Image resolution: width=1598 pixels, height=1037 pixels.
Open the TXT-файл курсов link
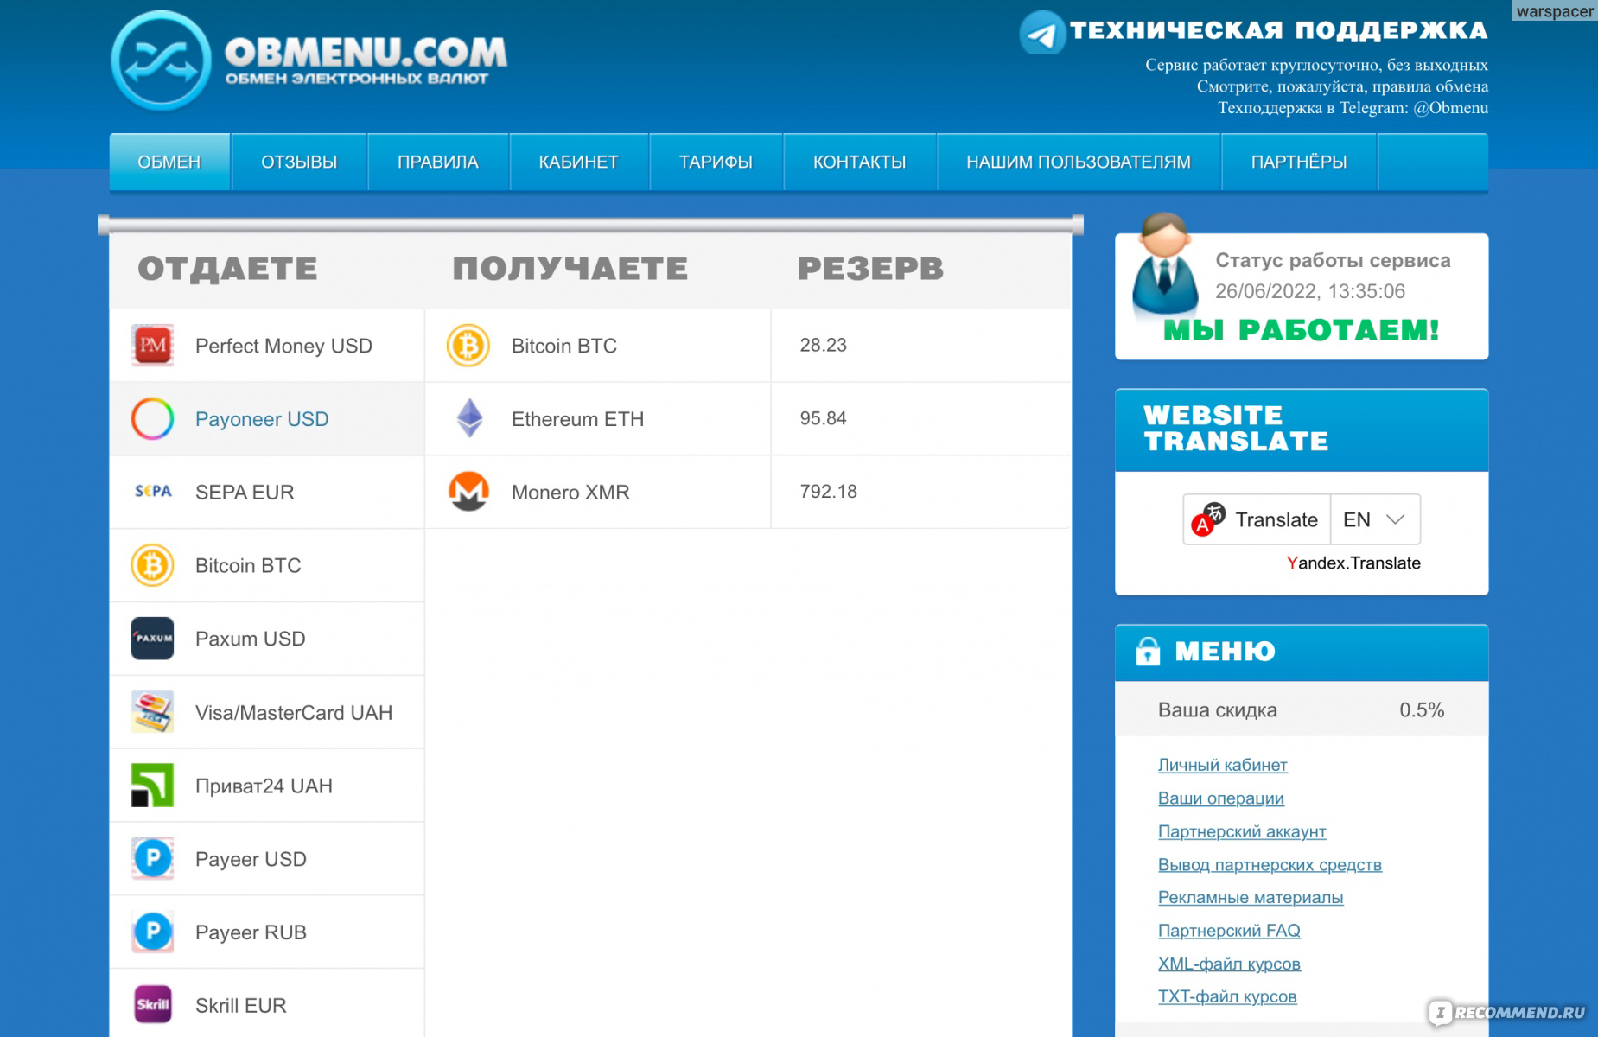(1227, 996)
